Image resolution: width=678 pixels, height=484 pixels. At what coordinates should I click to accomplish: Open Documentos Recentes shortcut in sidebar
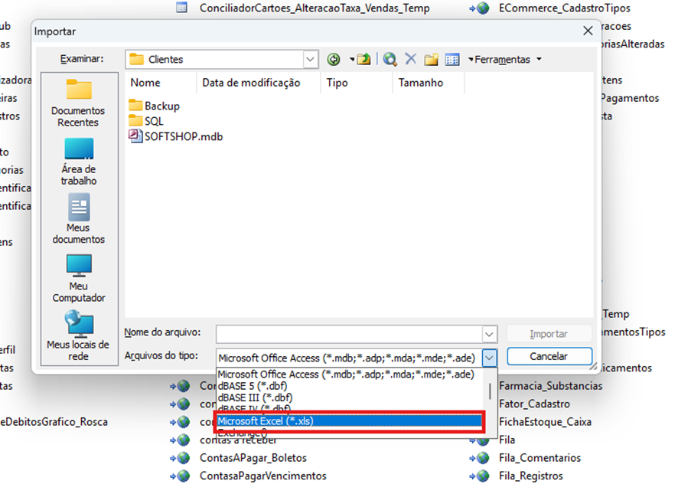pyautogui.click(x=78, y=103)
